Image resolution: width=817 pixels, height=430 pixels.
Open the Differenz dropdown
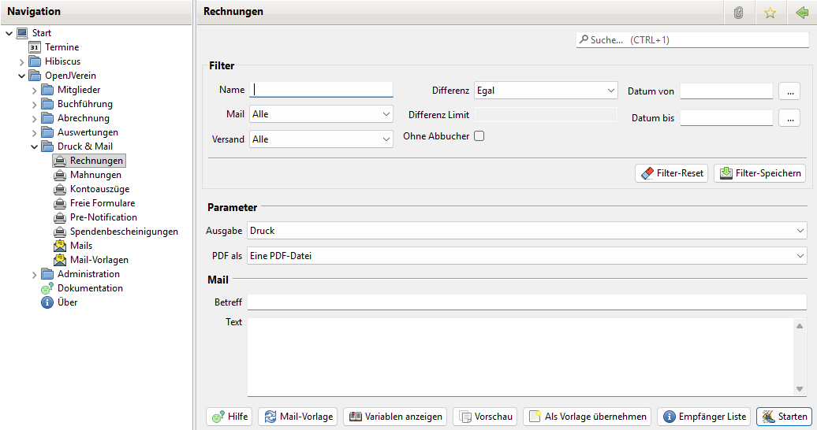[545, 91]
